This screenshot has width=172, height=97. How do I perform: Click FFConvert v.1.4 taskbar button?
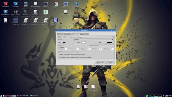pyautogui.click(x=23, y=96)
